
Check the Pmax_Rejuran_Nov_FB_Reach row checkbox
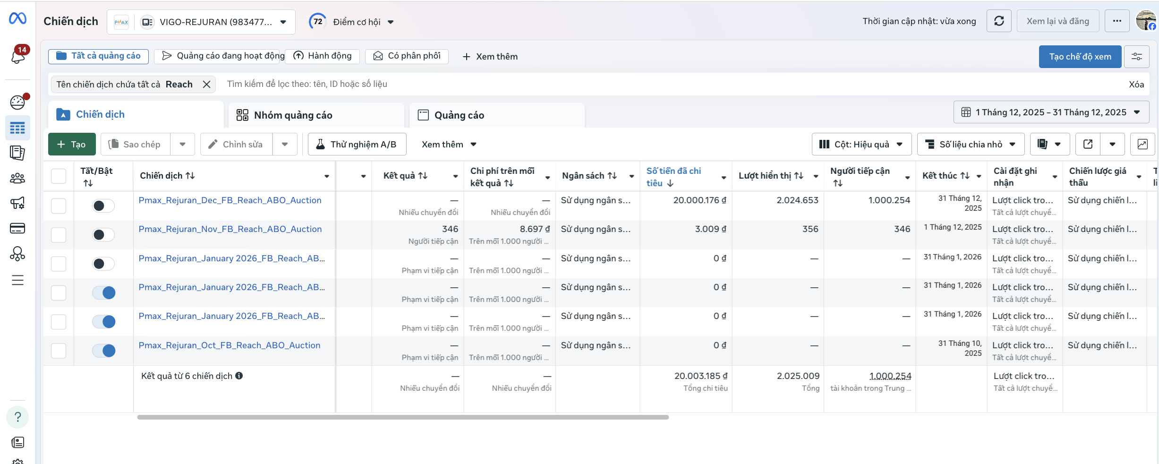pyautogui.click(x=59, y=235)
